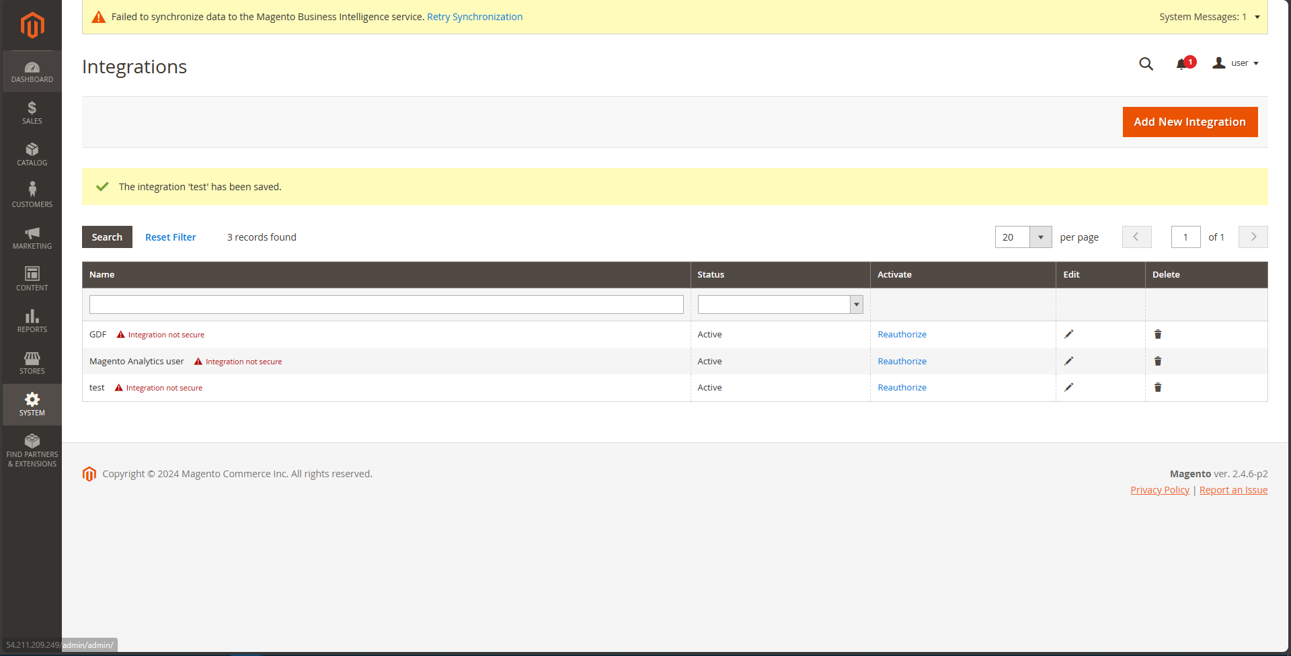Screen dimensions: 1291x656
Task: Open the Sales menu
Action: coord(32,113)
